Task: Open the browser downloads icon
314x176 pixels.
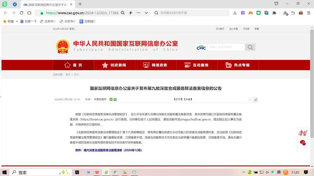Action: point(285,13)
